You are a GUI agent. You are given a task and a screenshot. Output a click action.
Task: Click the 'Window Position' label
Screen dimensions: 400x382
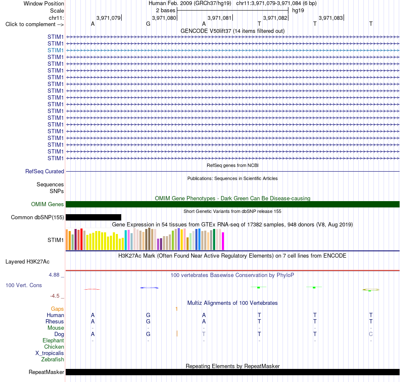tap(44, 3)
